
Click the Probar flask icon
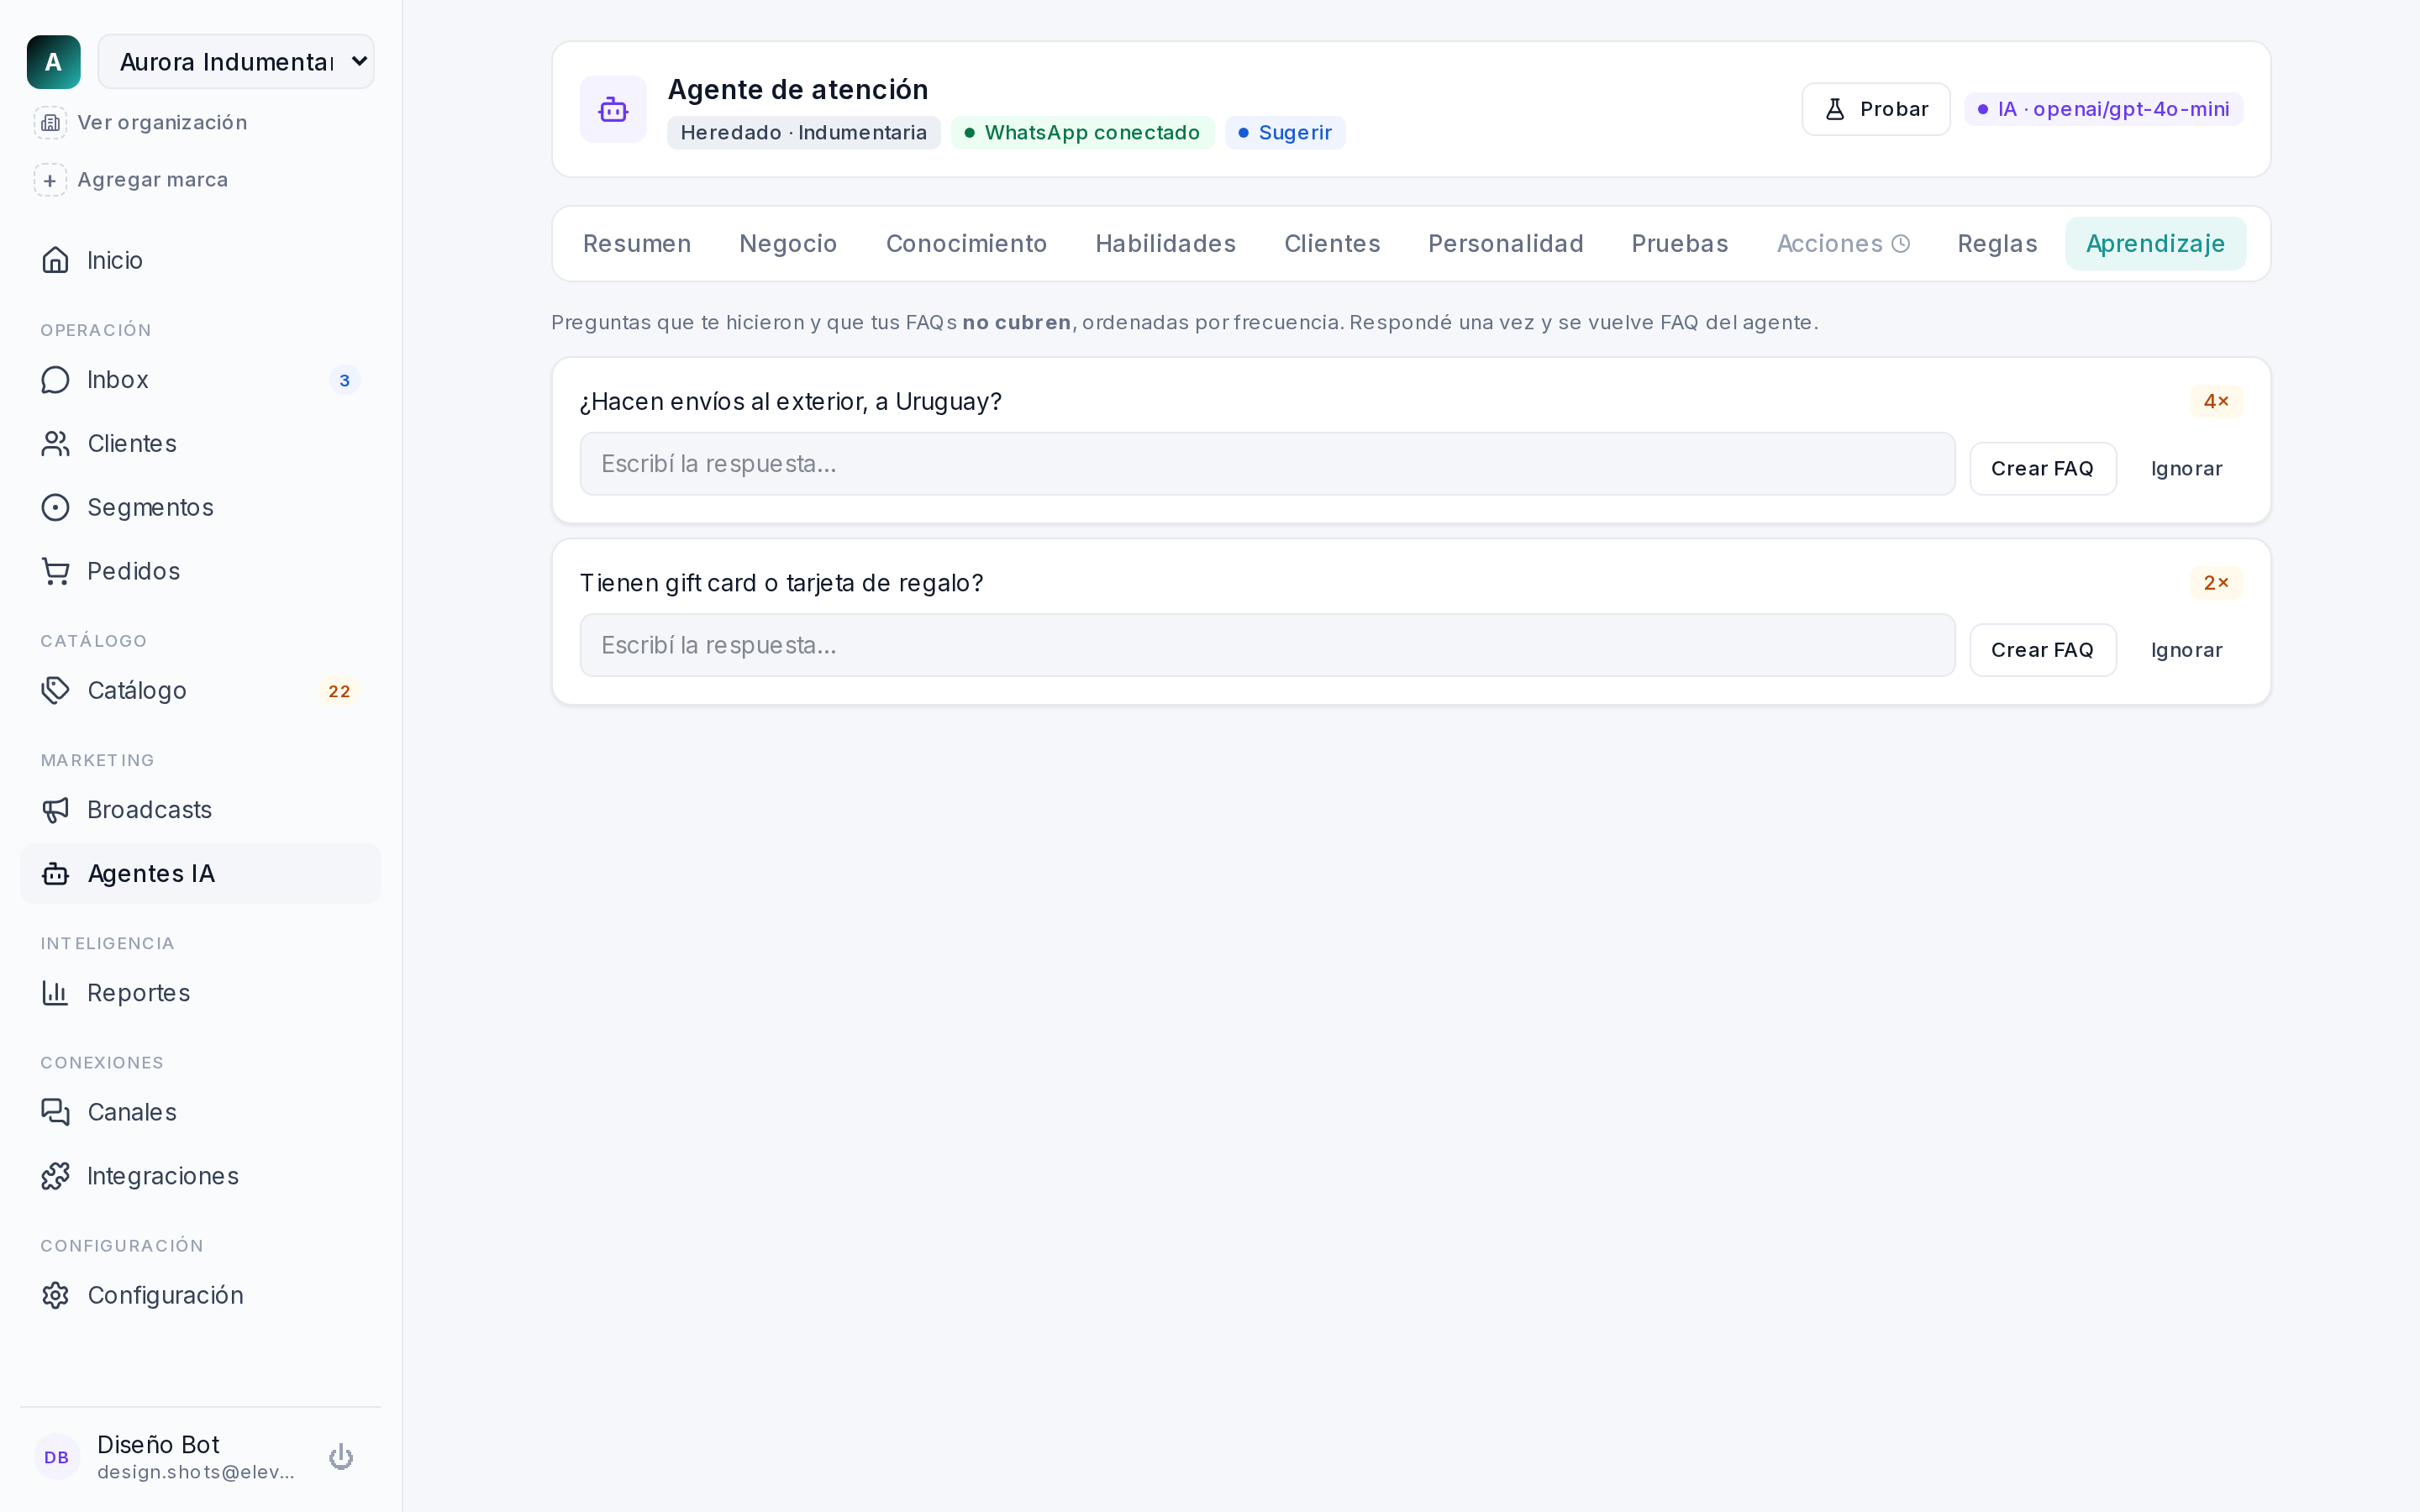(x=1835, y=109)
